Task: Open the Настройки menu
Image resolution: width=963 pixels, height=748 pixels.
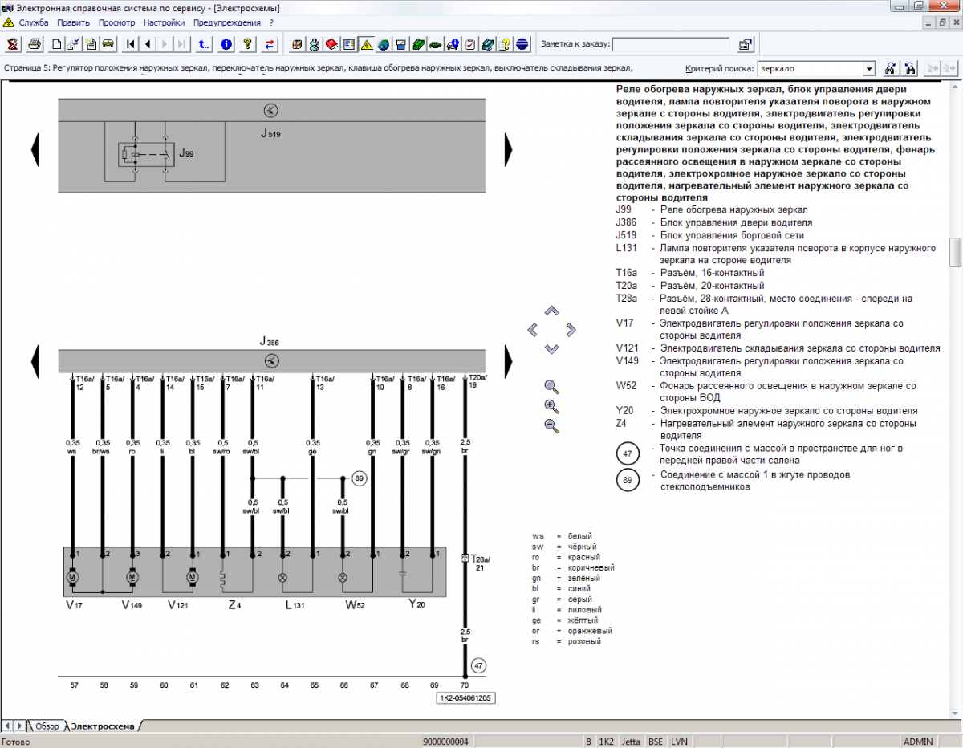Action: [x=164, y=22]
